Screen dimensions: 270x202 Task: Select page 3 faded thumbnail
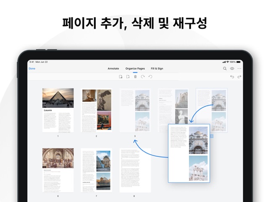click(x=135, y=110)
